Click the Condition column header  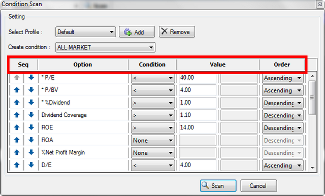coord(152,64)
